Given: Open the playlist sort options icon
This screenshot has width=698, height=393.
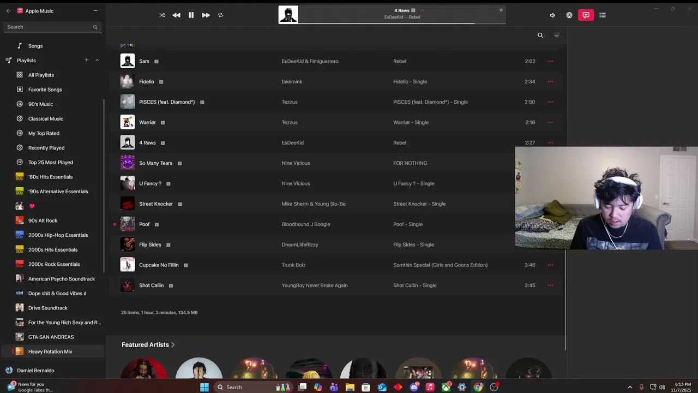Looking at the screenshot, I should click(557, 35).
